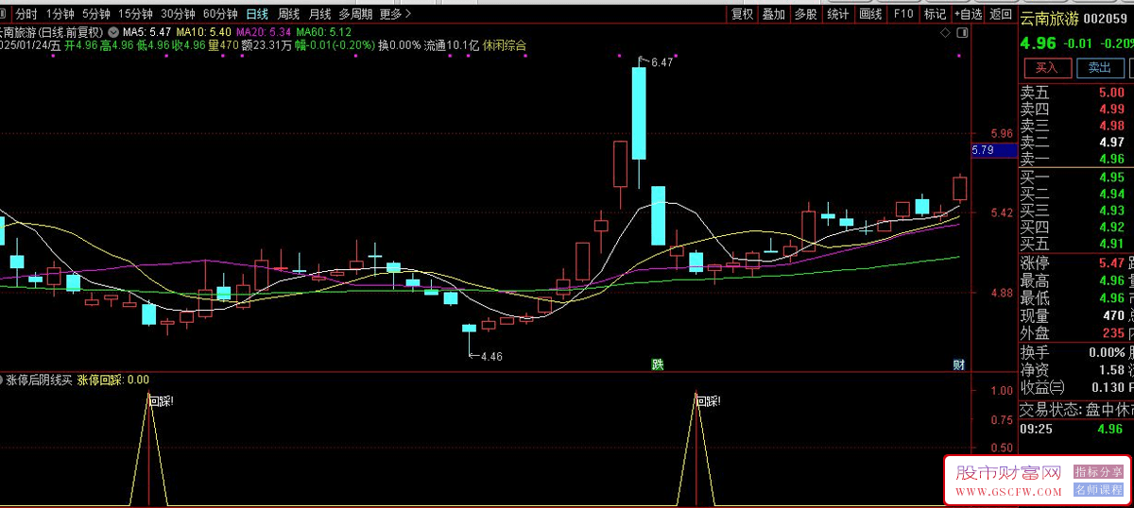
Task: Select the 日线 daily chart tab
Action: [257, 14]
